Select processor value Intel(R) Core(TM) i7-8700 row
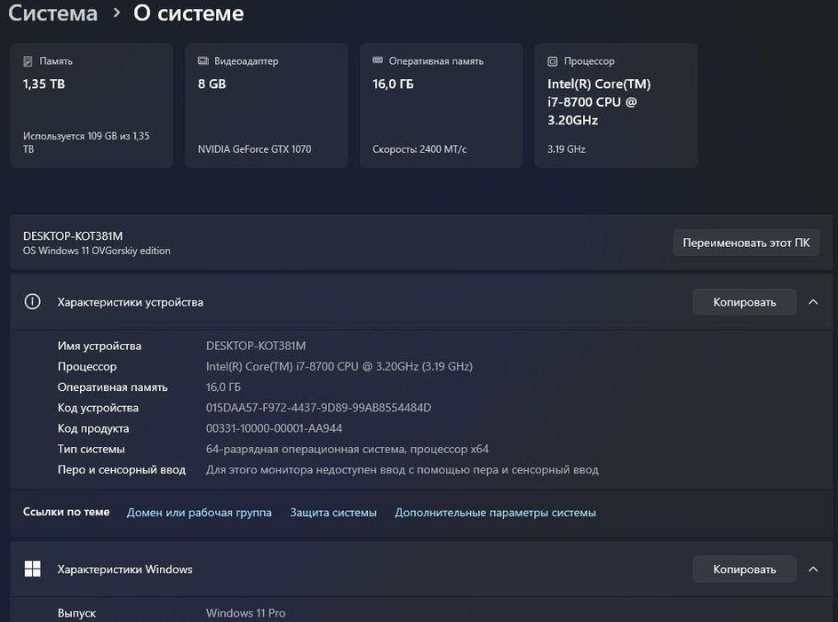This screenshot has width=838, height=622. point(339,367)
